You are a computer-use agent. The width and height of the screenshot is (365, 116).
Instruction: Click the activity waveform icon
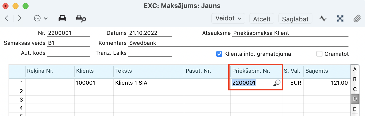323,18
